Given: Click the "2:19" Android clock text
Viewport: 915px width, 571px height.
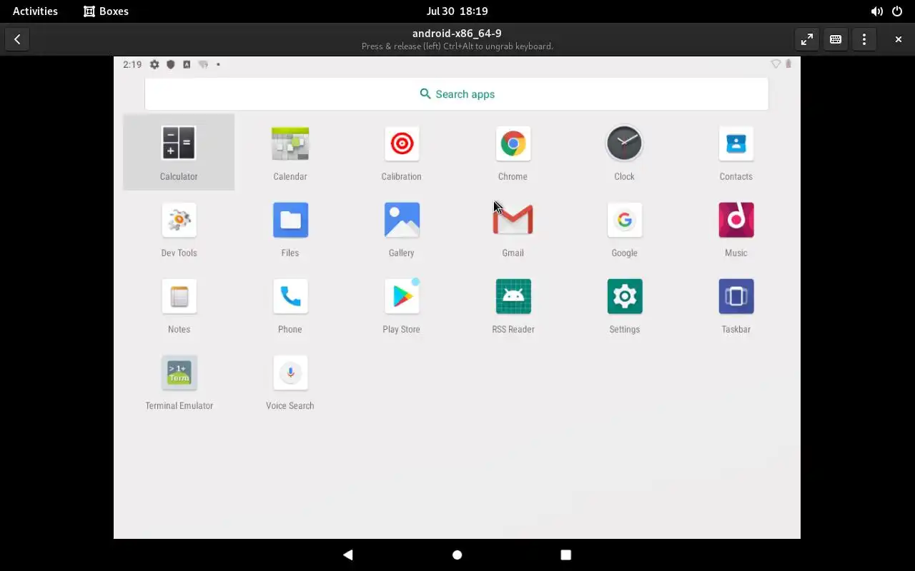Looking at the screenshot, I should [x=132, y=64].
